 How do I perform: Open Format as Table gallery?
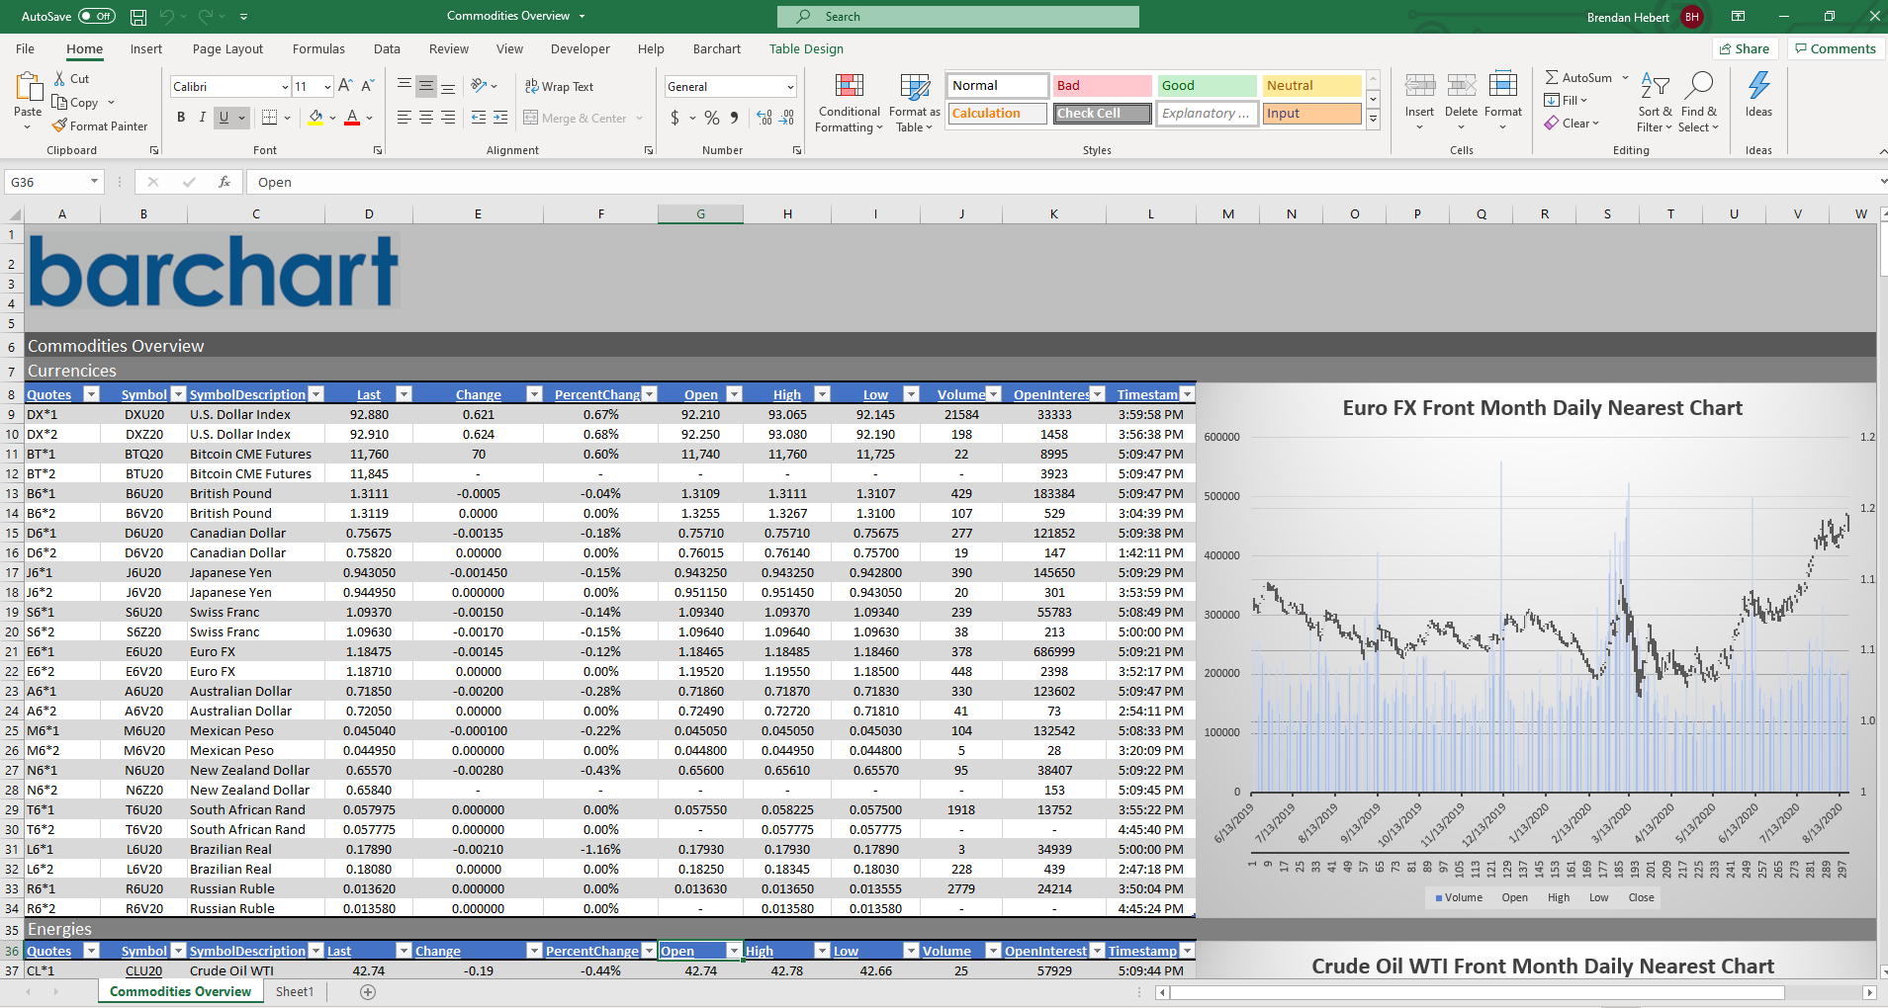coord(915,103)
